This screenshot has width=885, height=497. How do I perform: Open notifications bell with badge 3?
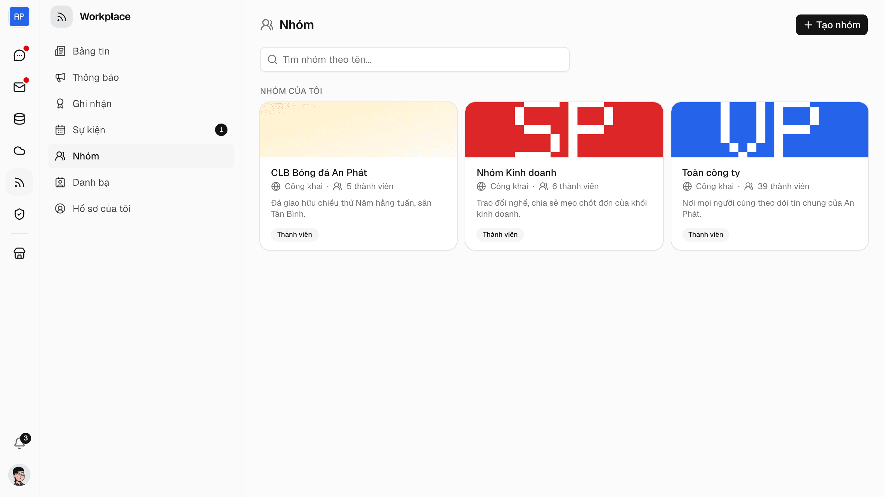[x=19, y=442]
